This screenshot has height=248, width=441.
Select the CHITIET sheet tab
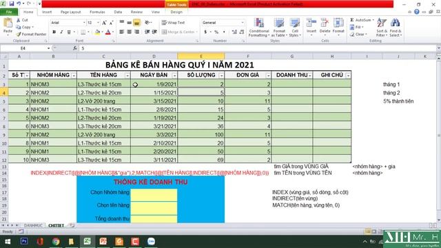coord(57,225)
